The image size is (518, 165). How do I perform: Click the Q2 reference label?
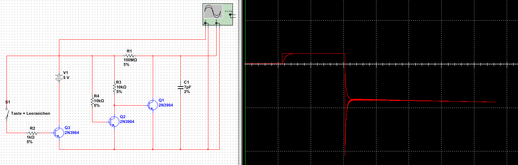point(123,117)
